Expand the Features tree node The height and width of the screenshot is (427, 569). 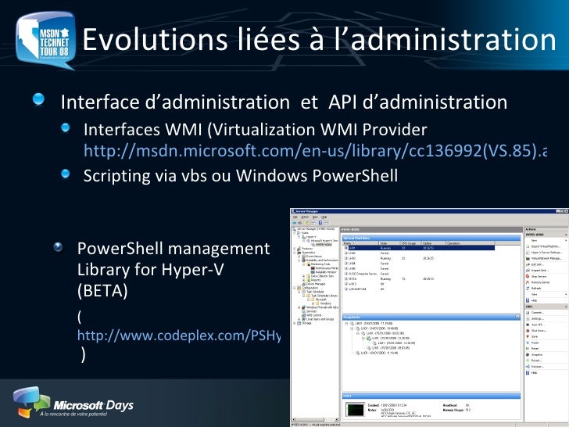click(295, 249)
